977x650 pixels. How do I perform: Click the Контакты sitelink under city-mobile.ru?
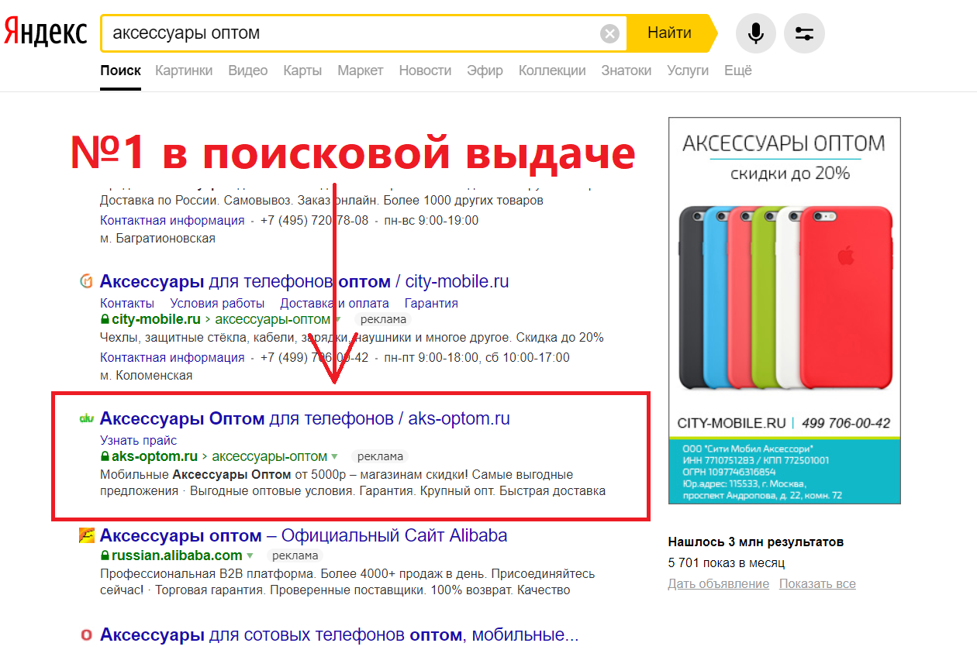pyautogui.click(x=127, y=303)
